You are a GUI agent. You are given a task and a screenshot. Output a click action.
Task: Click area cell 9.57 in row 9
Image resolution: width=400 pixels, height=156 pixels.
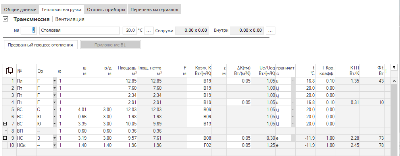pyautogui.click(x=125, y=138)
